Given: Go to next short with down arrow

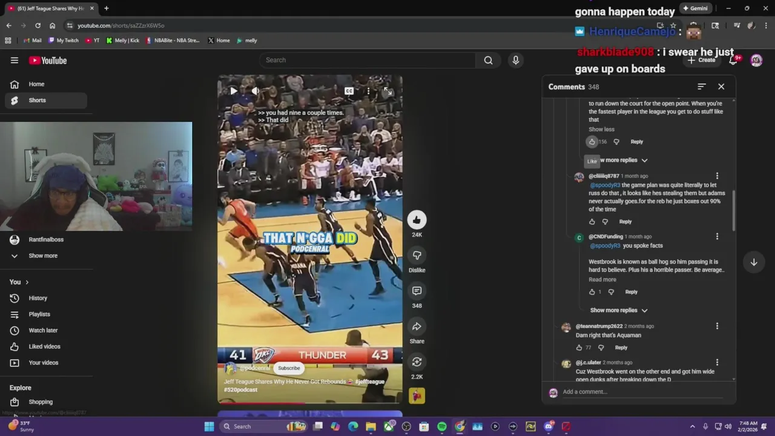Looking at the screenshot, I should 754,262.
